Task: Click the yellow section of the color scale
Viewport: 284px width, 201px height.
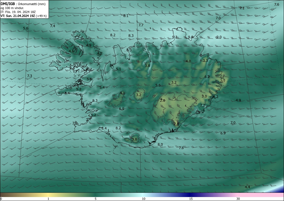Action: (48, 195)
